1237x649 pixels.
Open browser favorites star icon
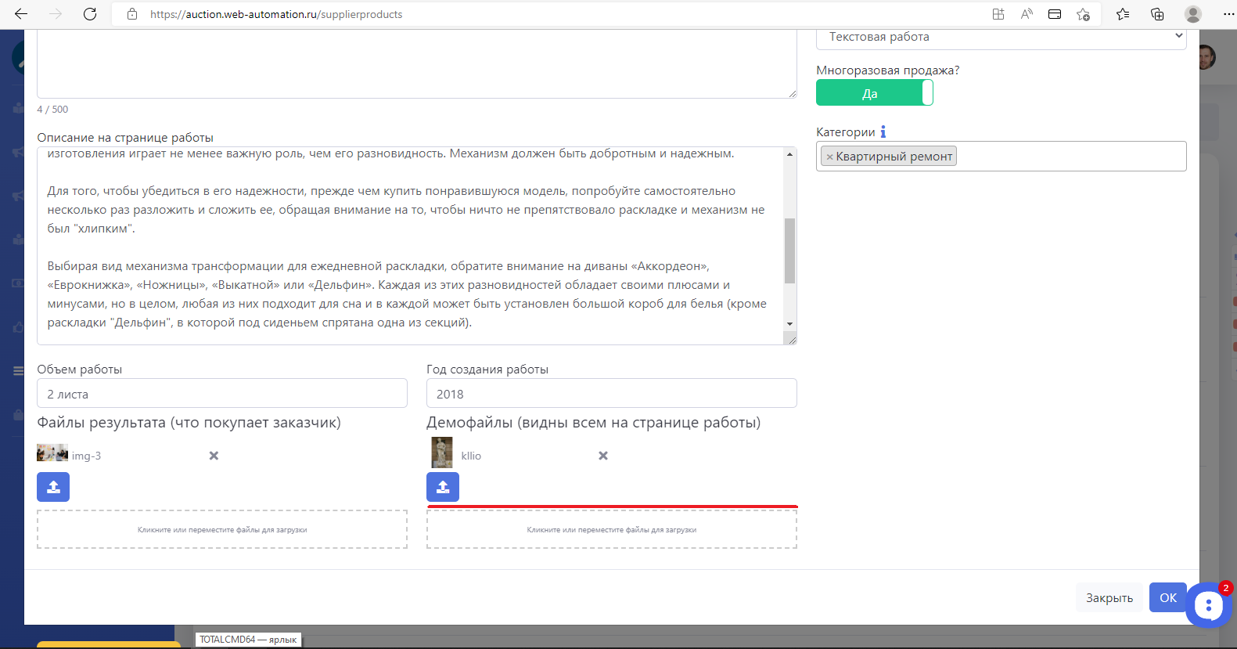point(1123,14)
